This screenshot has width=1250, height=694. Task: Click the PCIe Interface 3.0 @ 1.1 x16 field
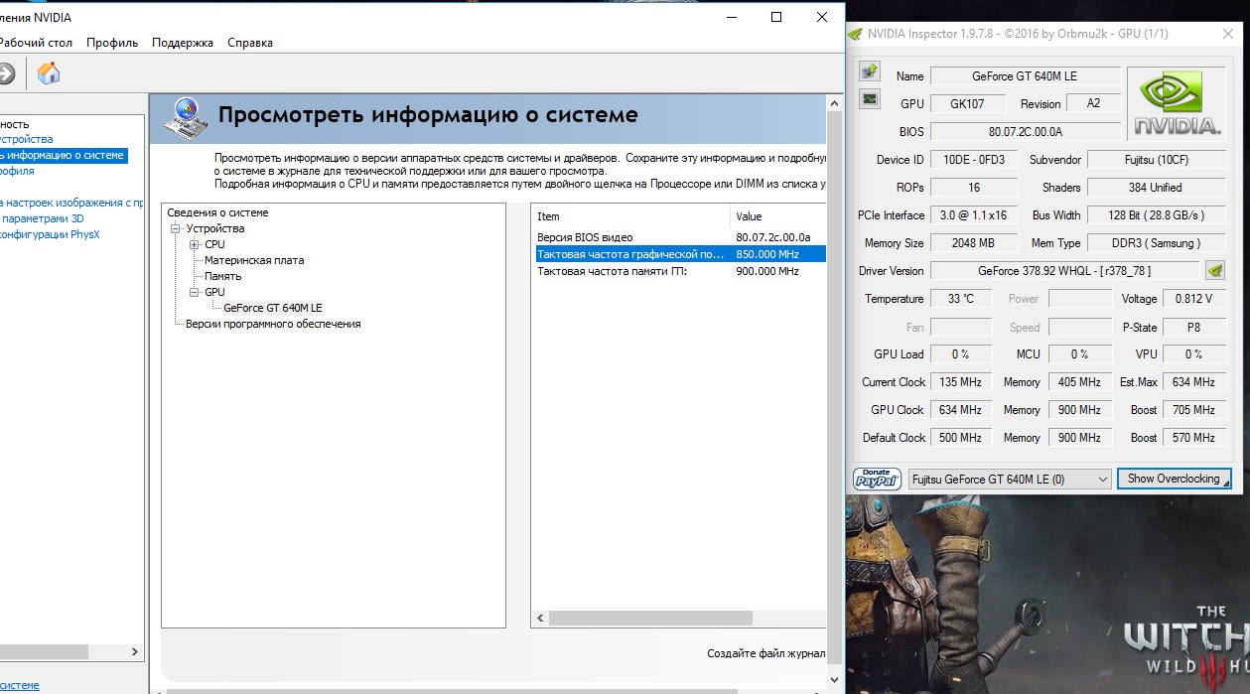point(972,215)
